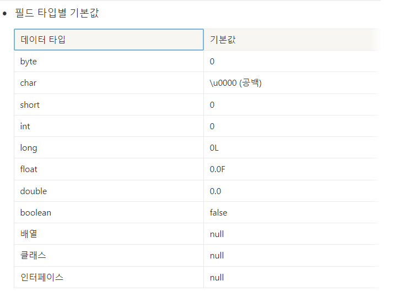Click the 배열 cell
Screen dimensions: 420x292
[109, 234]
